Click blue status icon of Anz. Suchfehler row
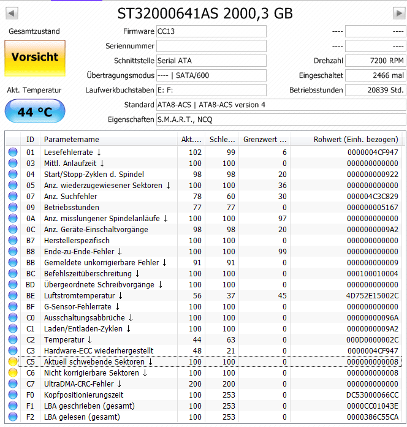 (13, 196)
